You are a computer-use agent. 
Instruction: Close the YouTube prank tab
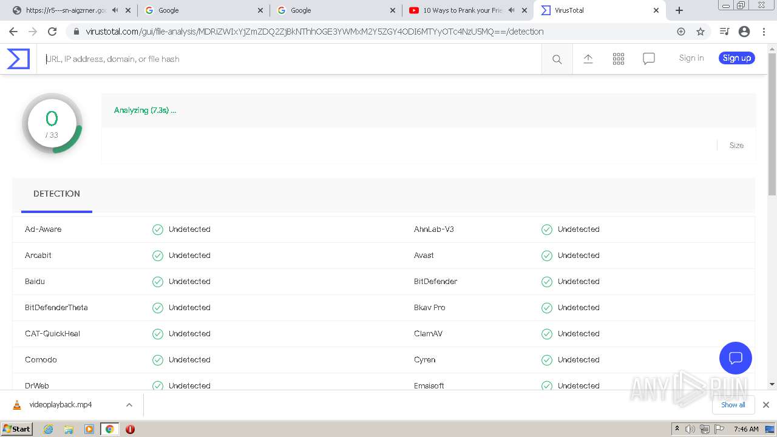(524, 10)
